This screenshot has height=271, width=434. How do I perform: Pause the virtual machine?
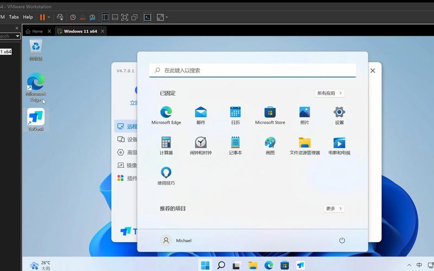[42, 17]
